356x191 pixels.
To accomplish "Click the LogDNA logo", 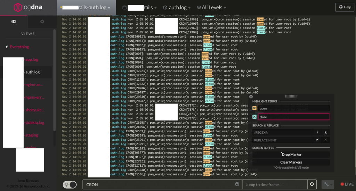I will tap(28, 7).
